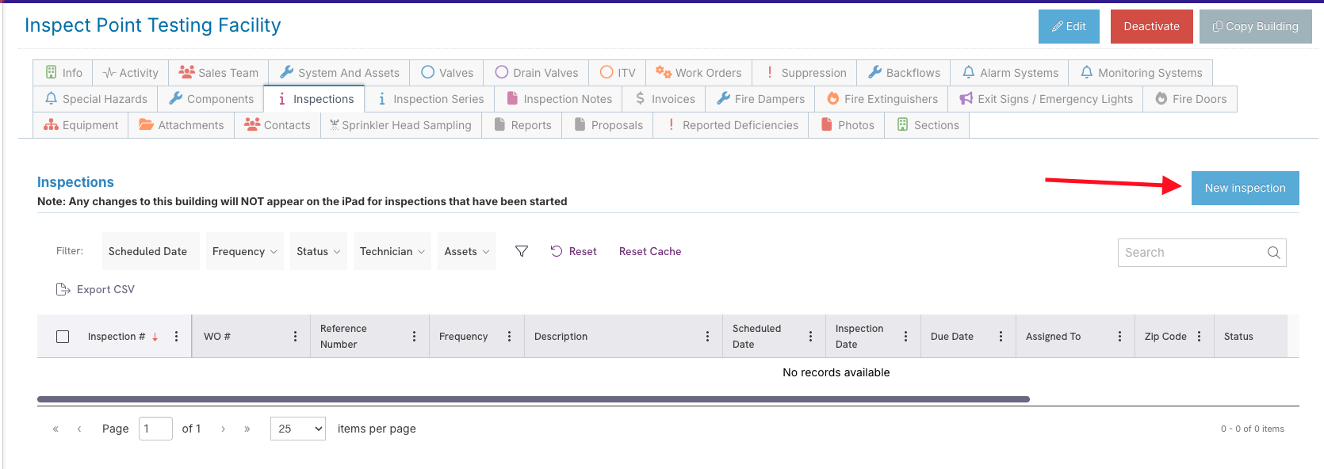Click the filter funnel icon
The width and height of the screenshot is (1324, 469).
[x=522, y=251]
